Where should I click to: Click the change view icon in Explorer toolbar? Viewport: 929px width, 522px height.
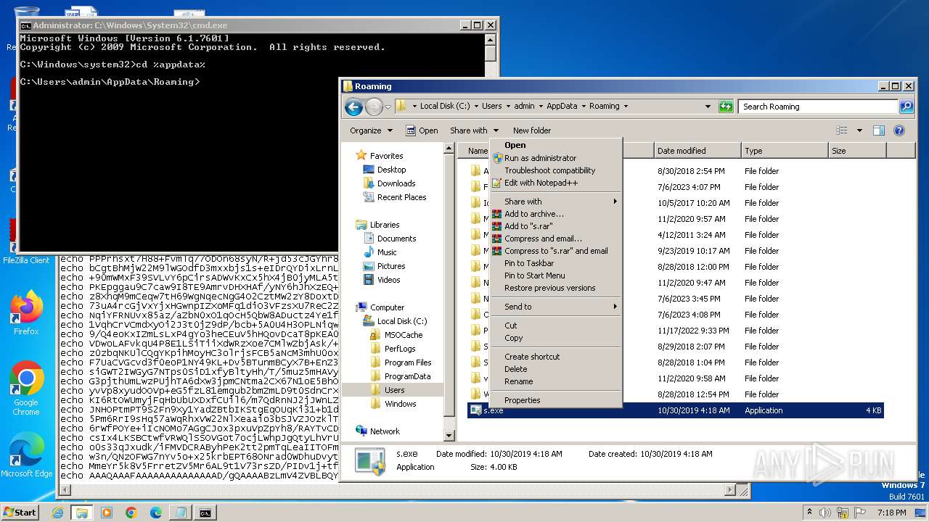(x=842, y=130)
